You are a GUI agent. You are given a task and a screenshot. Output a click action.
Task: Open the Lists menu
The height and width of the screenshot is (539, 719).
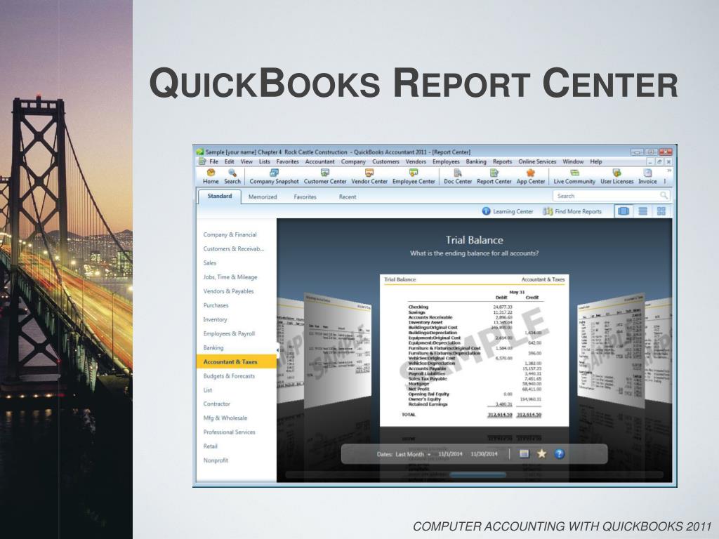click(264, 162)
